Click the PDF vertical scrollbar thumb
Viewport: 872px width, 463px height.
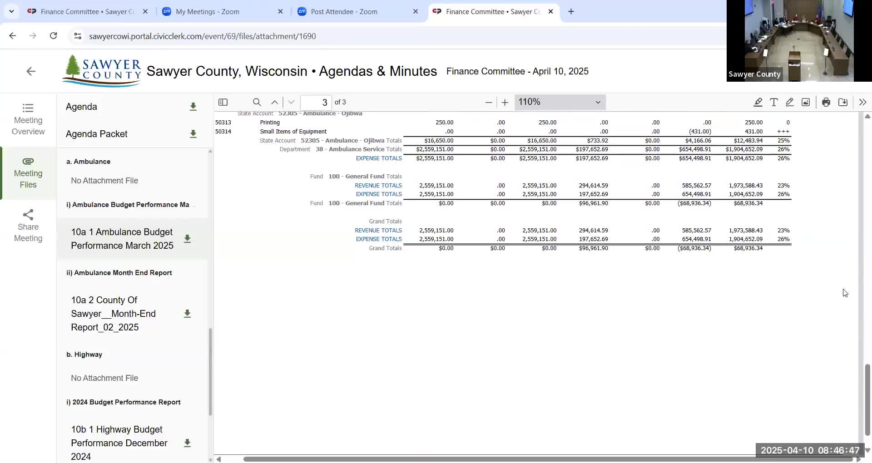coord(867,399)
